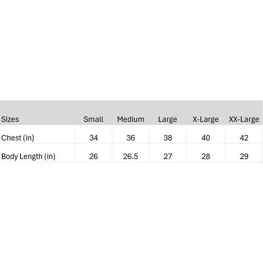This screenshot has width=263, height=263.
Task: Click the Sizes header cell
Action: point(10,119)
